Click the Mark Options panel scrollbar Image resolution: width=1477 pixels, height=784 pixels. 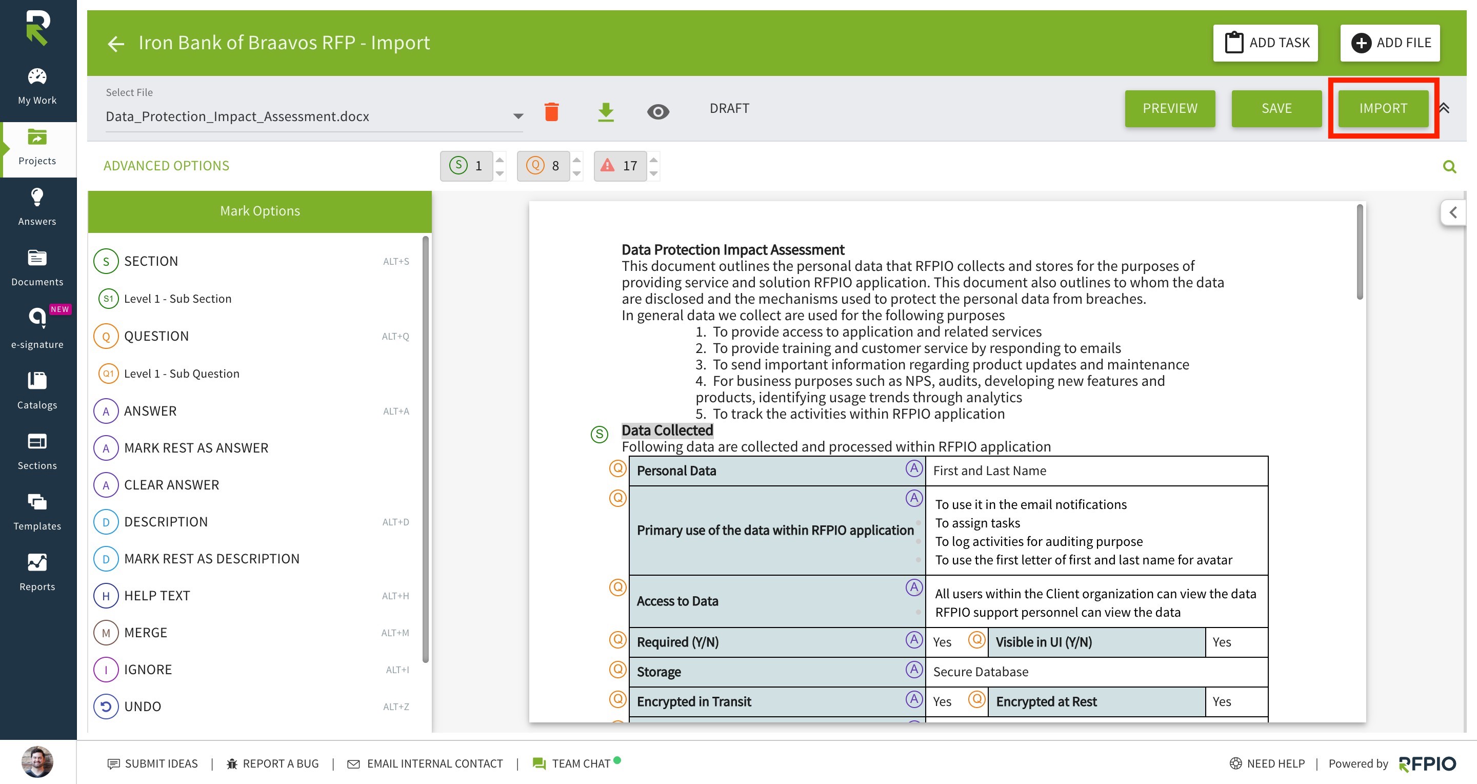pyautogui.click(x=426, y=449)
